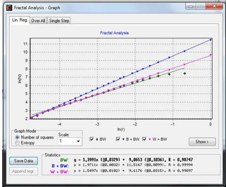Switch to the Single Step tab

tap(59, 21)
